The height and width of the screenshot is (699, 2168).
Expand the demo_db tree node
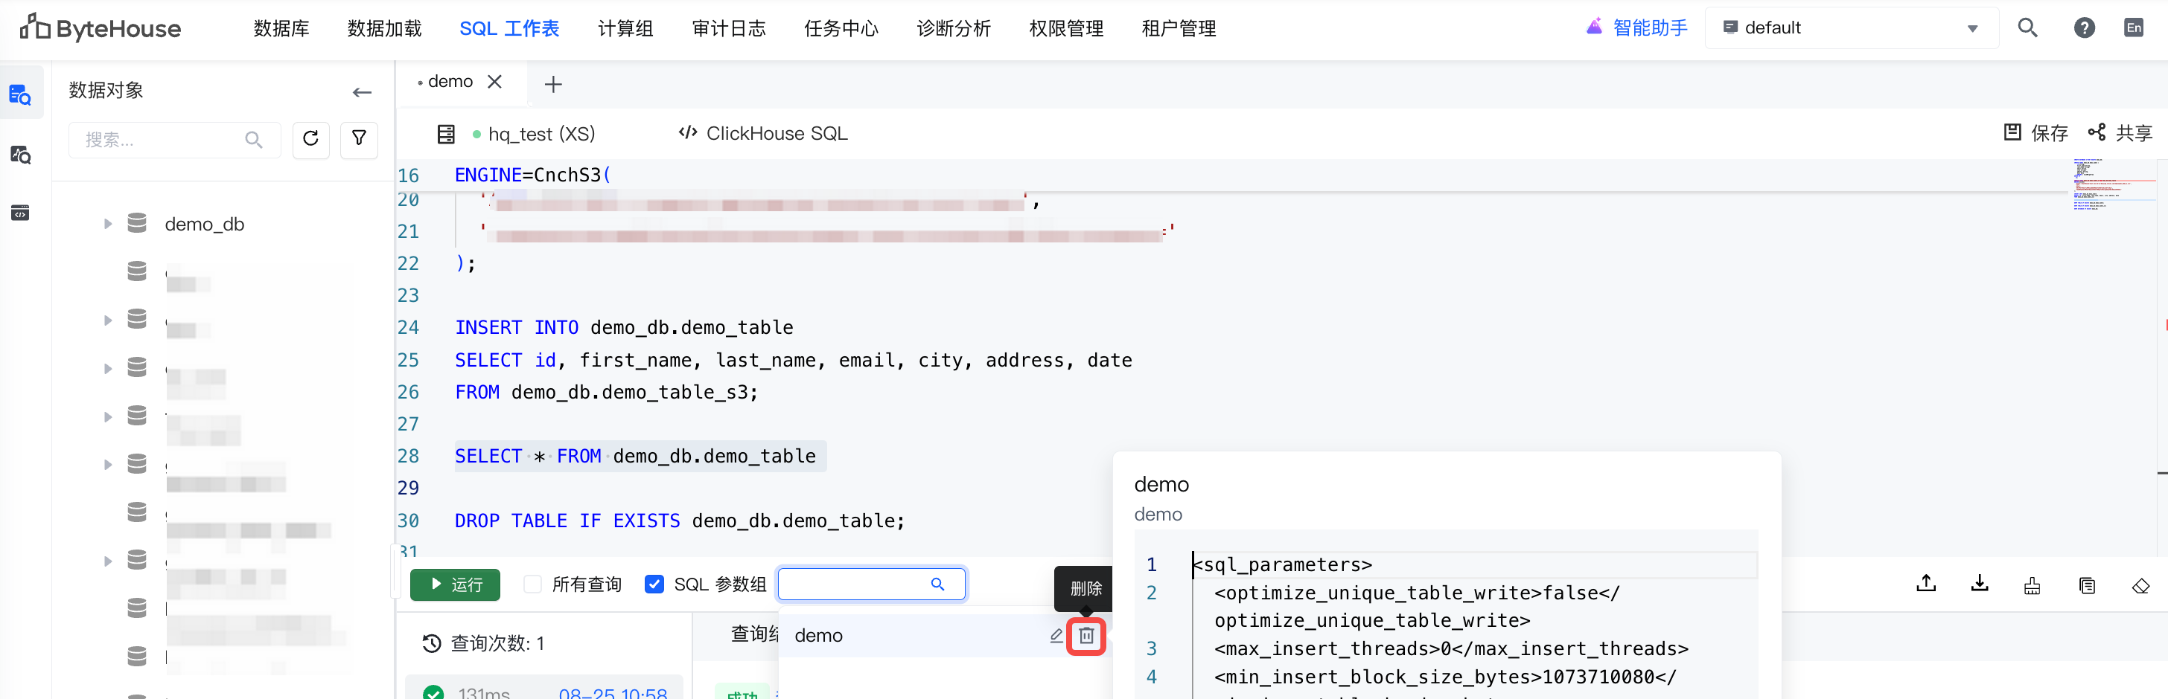(x=108, y=224)
